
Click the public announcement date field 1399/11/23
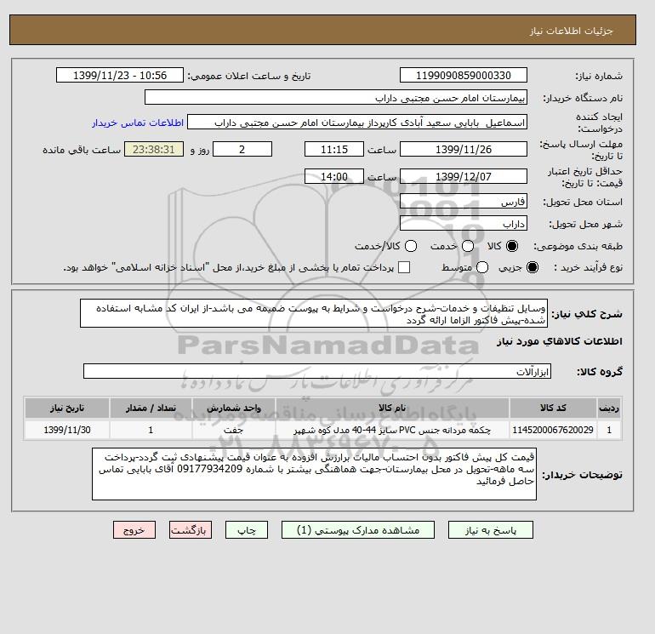(x=120, y=75)
